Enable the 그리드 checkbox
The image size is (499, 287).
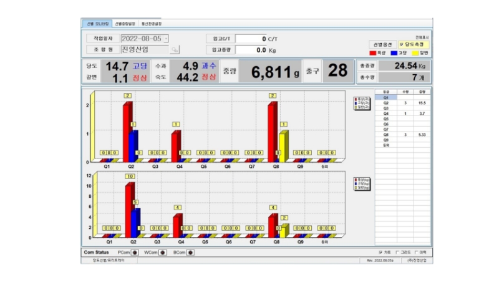(x=397, y=252)
